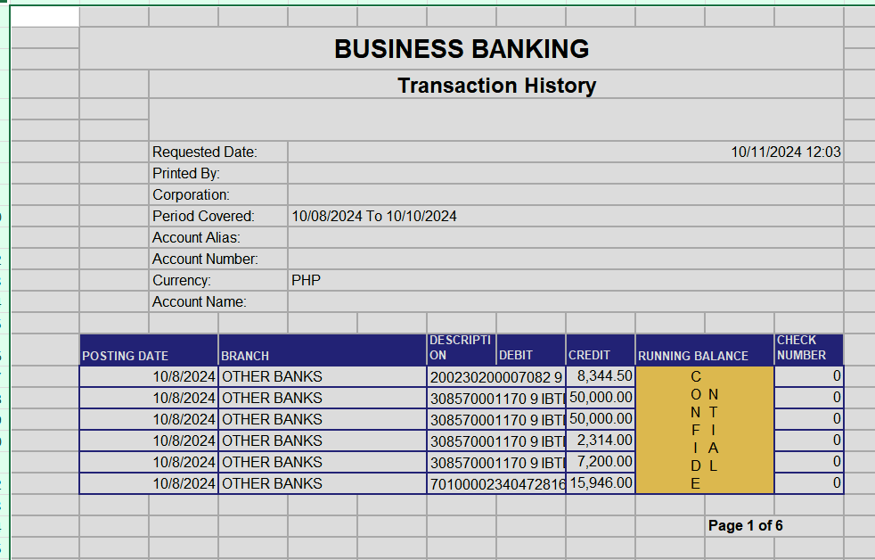Select the Page 1 of 6 cell

pos(746,525)
